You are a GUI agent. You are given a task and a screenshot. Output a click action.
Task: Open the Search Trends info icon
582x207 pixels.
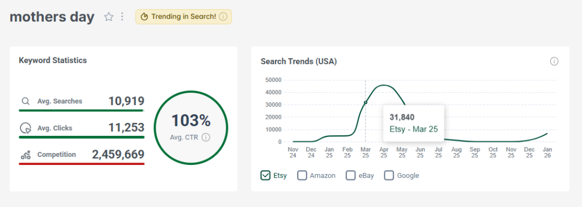tap(554, 61)
